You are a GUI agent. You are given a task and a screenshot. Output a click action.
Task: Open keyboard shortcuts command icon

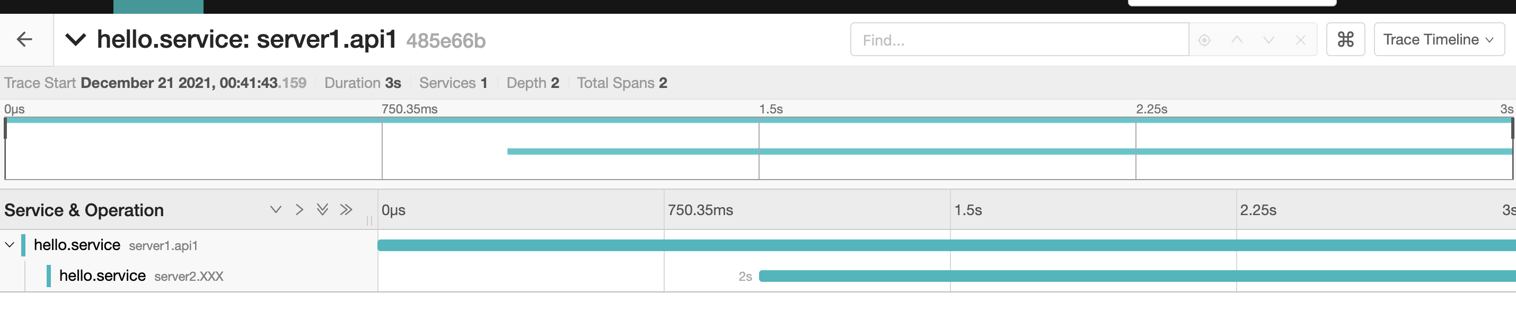click(1345, 39)
